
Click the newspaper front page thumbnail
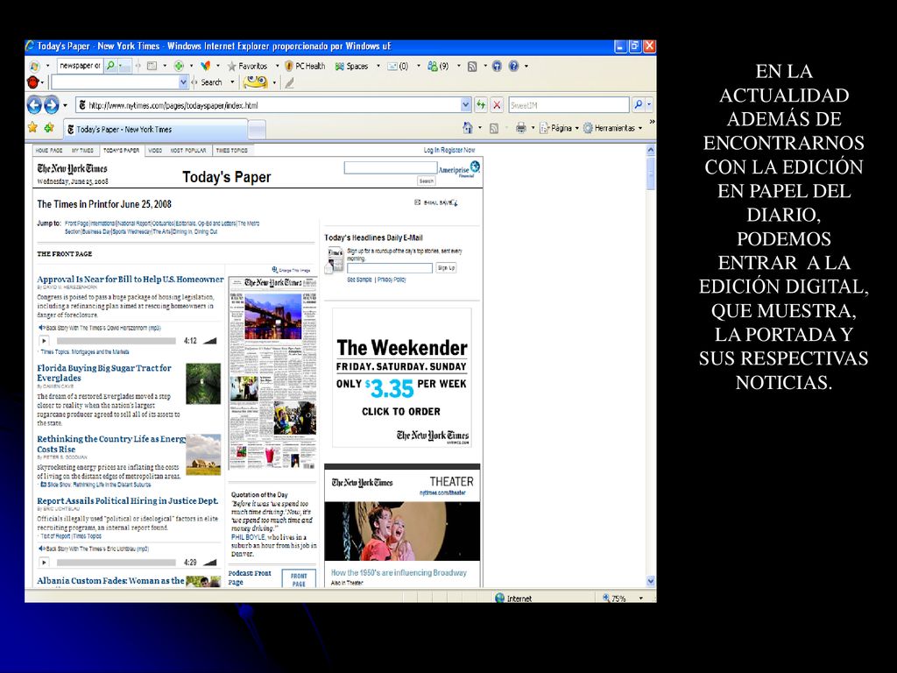272,372
